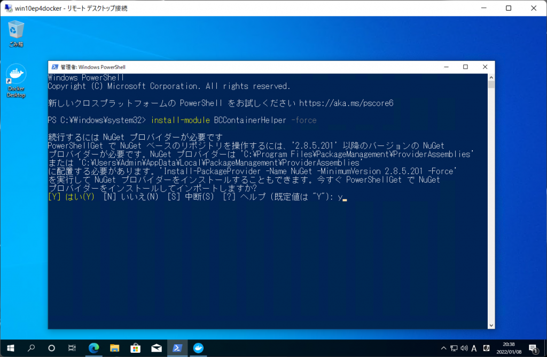The width and height of the screenshot is (547, 357).
Task: Minimize the PowerShell window
Action: click(446, 67)
